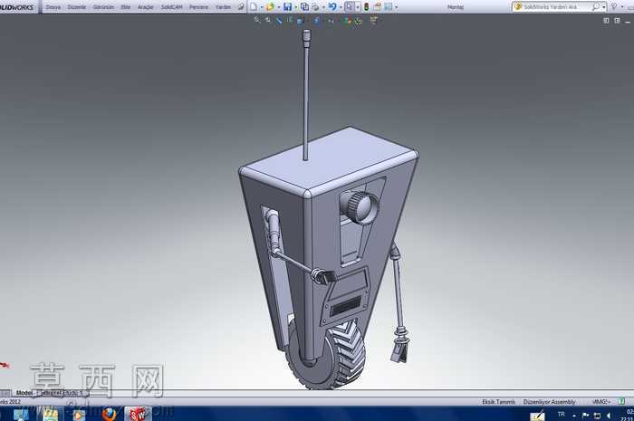Select the Model tab at bottom
This screenshot has width=634, height=421.
coord(24,393)
